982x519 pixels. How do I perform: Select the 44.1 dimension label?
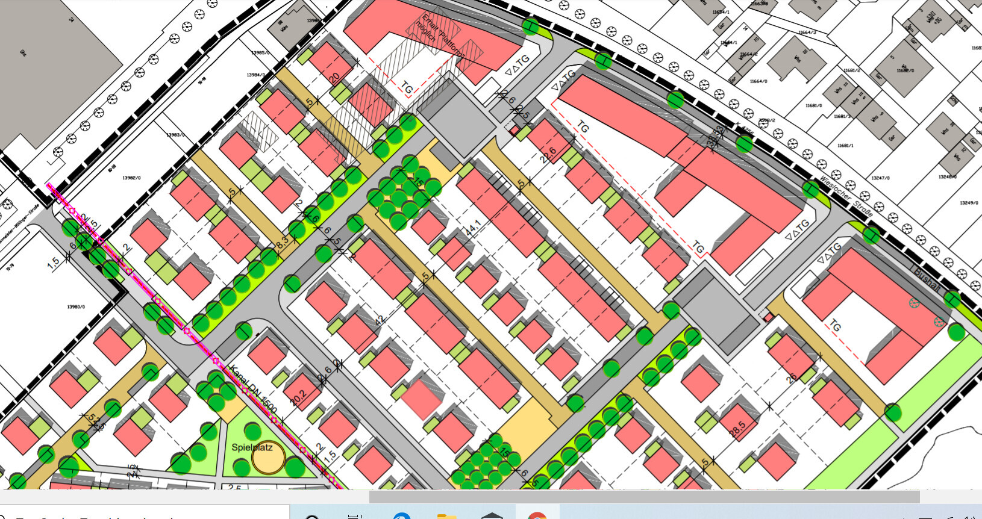[x=473, y=228]
